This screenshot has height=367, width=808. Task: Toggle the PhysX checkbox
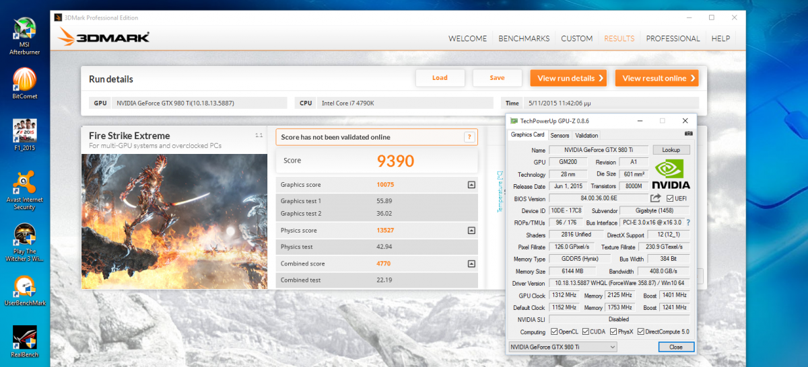pos(613,331)
